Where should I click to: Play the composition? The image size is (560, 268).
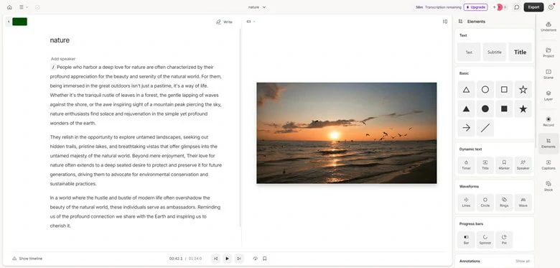pyautogui.click(x=227, y=259)
